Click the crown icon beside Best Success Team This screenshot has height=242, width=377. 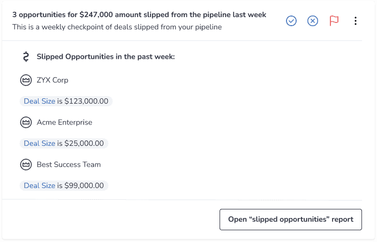(x=26, y=165)
